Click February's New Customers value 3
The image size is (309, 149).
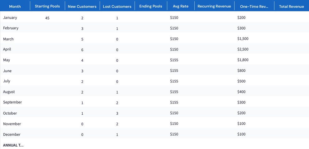point(82,29)
